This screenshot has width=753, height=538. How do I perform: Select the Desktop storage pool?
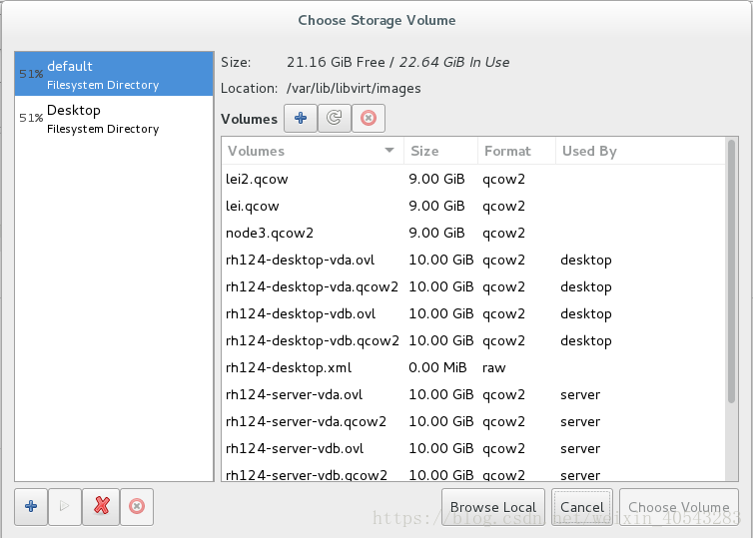[114, 118]
